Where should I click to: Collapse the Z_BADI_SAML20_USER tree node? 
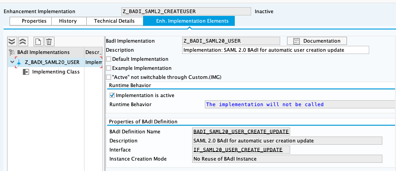point(12,62)
